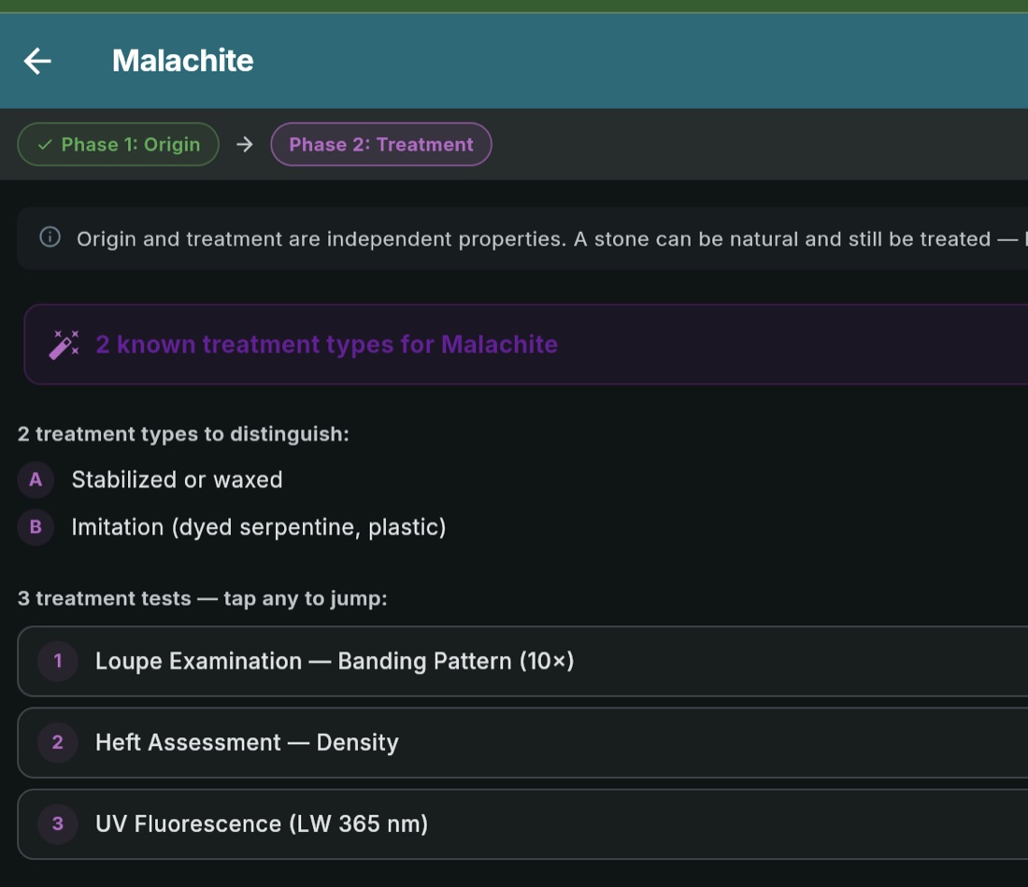Click the numbered 3 badge on UV Fluorescence
The height and width of the screenshot is (887, 1028).
click(x=57, y=823)
